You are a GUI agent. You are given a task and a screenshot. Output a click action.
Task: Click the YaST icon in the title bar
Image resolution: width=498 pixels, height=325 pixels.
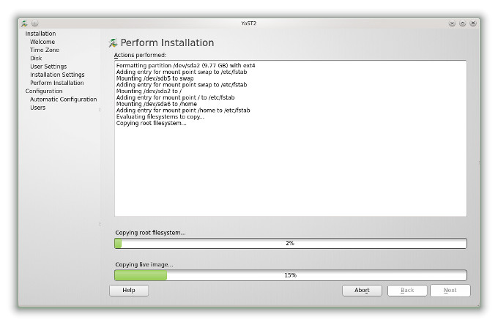24,23
